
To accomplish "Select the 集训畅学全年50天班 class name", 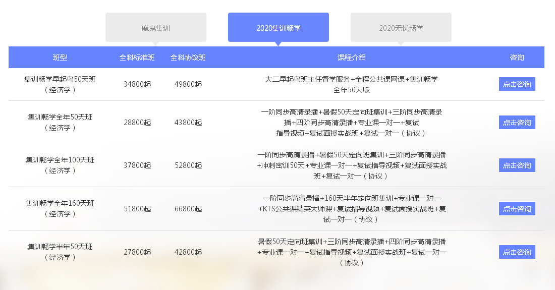I will pos(60,122).
